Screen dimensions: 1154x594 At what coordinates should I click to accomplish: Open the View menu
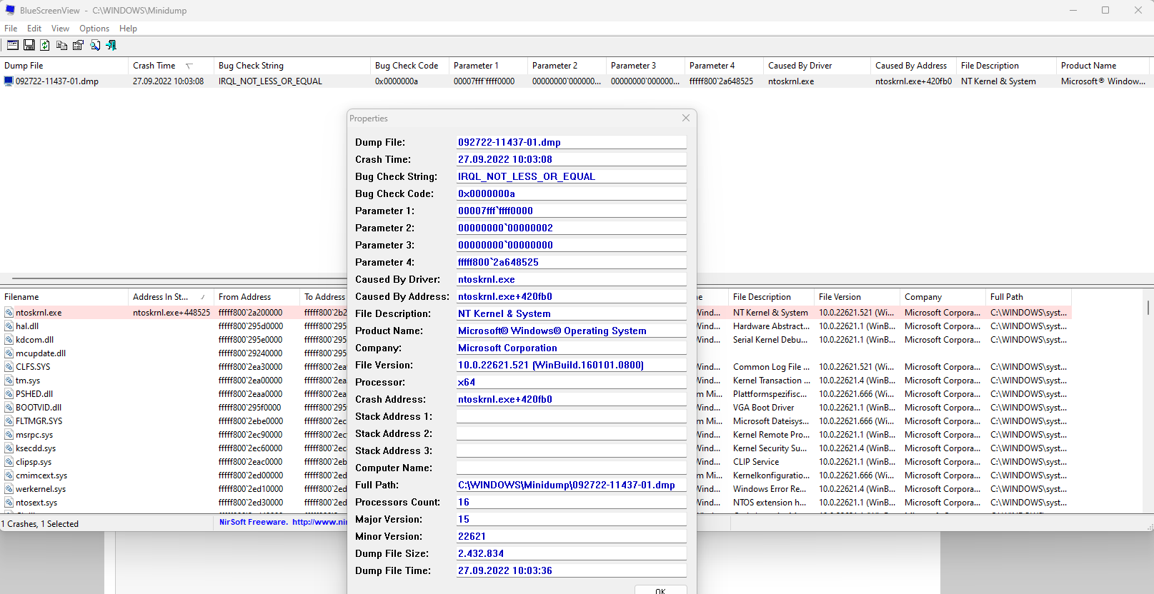click(60, 29)
